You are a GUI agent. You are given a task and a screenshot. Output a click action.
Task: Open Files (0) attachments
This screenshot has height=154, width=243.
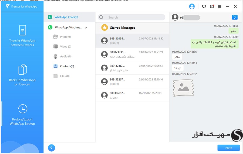pyautogui.click(x=61, y=76)
